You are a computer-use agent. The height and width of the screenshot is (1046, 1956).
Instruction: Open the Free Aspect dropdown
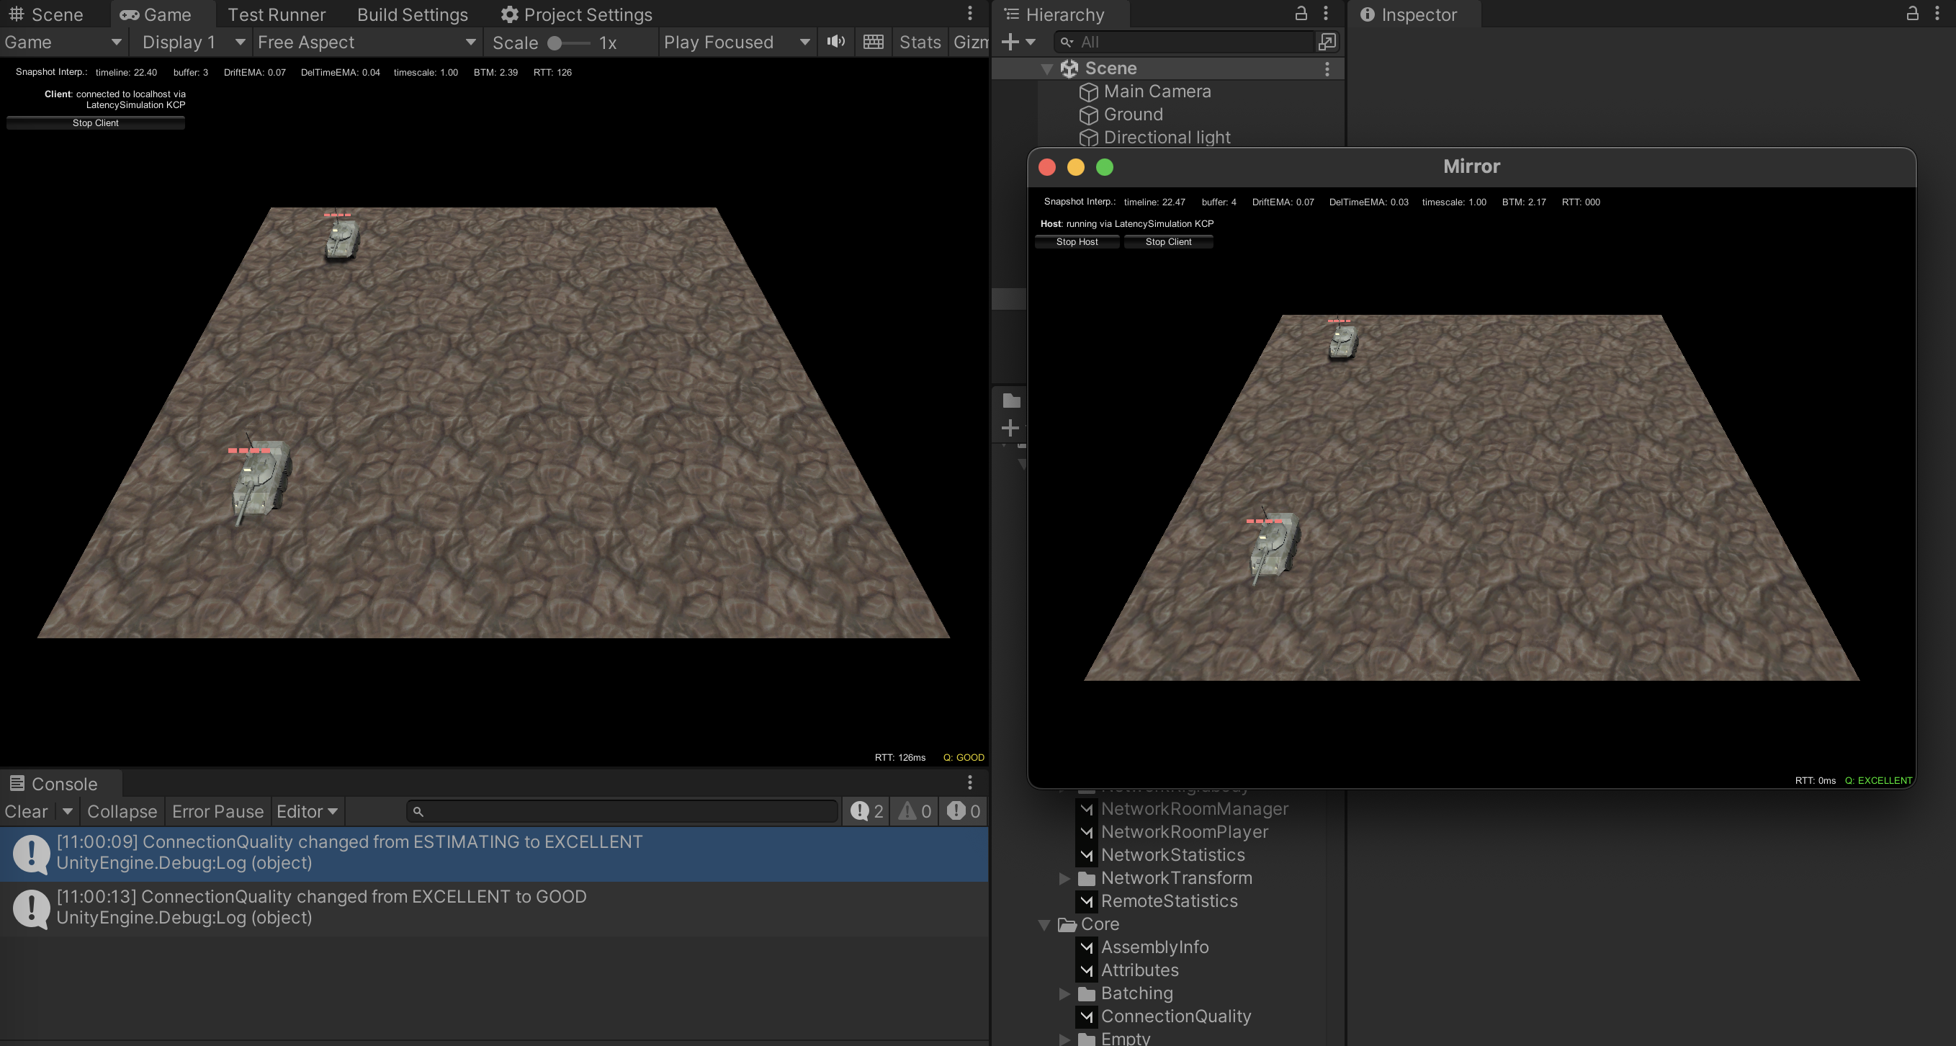coord(366,42)
